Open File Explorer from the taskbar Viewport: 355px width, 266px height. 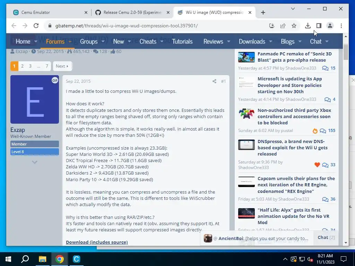42,259
